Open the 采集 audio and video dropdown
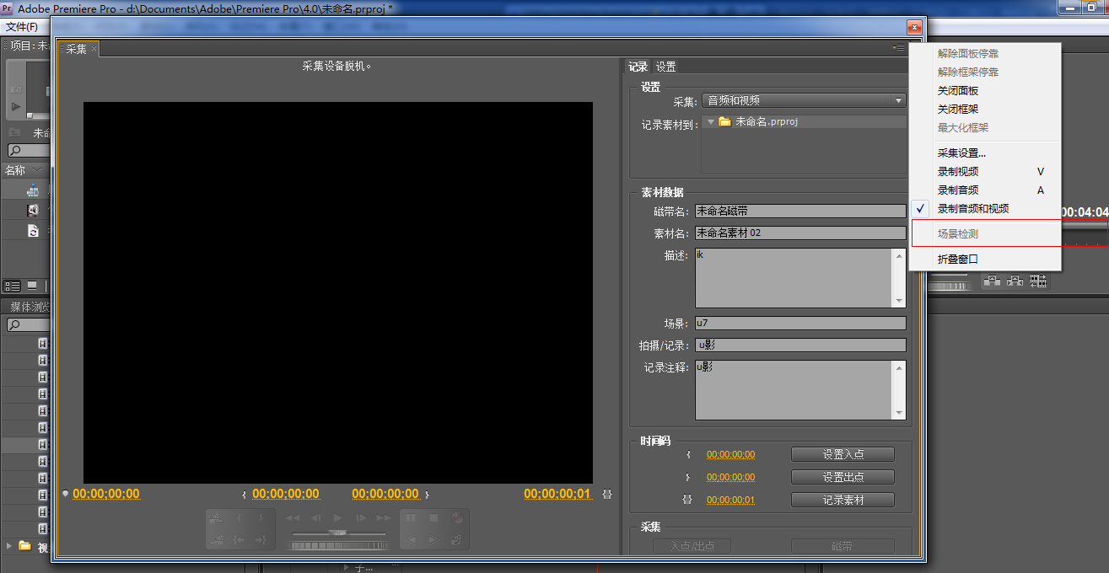Screen dimensions: 1109x573 coord(804,101)
